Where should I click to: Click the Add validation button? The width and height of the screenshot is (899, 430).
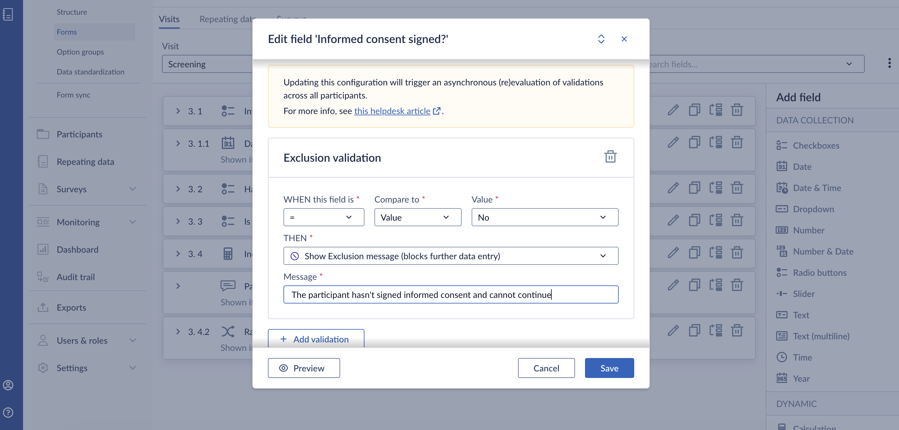316,339
